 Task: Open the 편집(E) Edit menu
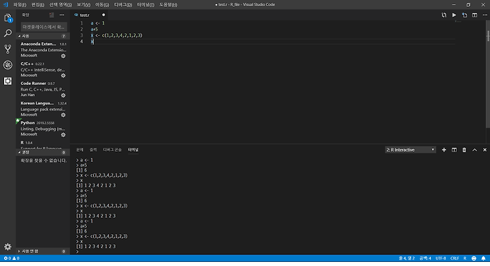(x=38, y=5)
